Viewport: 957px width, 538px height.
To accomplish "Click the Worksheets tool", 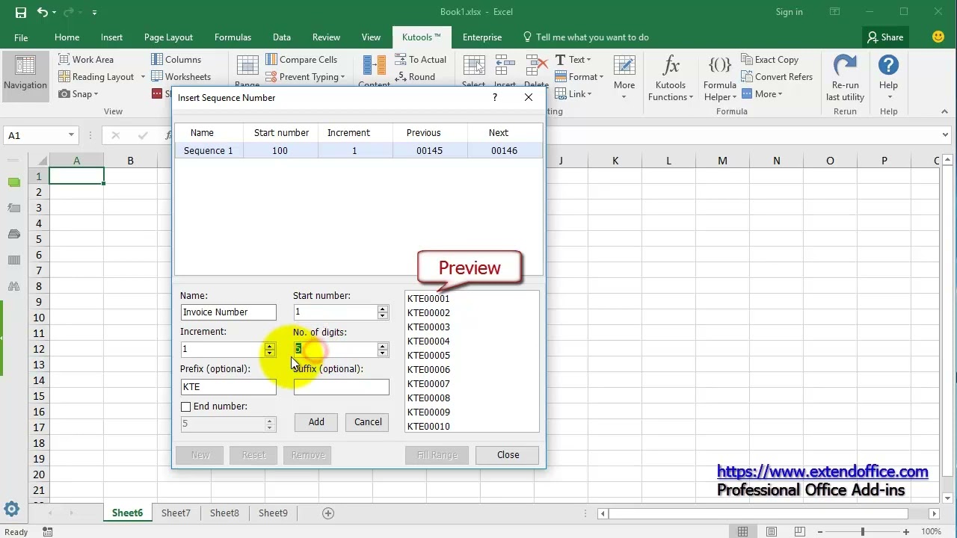I will 181,77.
